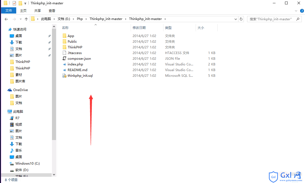Select the composer.json file icon
The width and height of the screenshot is (305, 183).
(x=64, y=58)
